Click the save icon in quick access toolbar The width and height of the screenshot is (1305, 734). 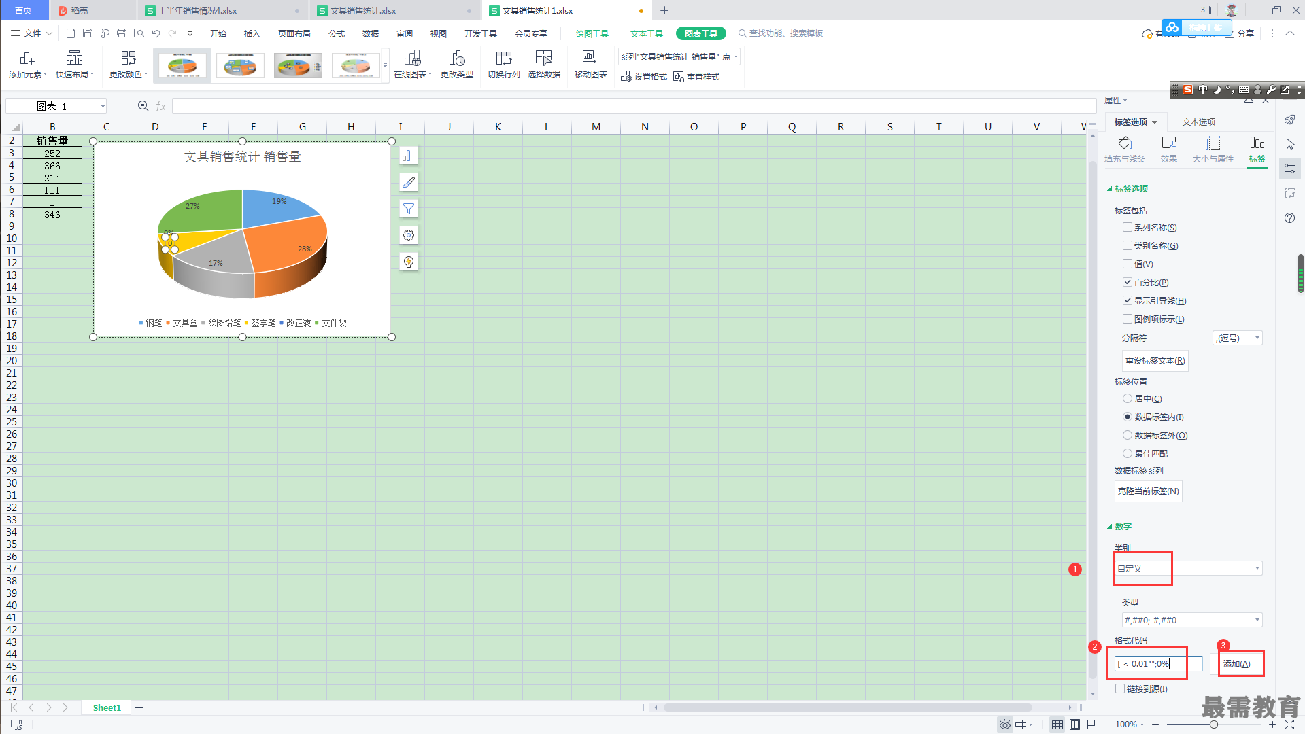point(88,33)
